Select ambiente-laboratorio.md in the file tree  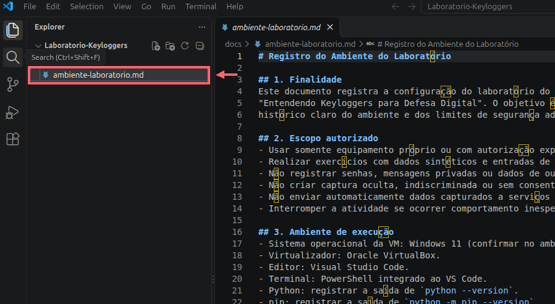click(x=119, y=75)
